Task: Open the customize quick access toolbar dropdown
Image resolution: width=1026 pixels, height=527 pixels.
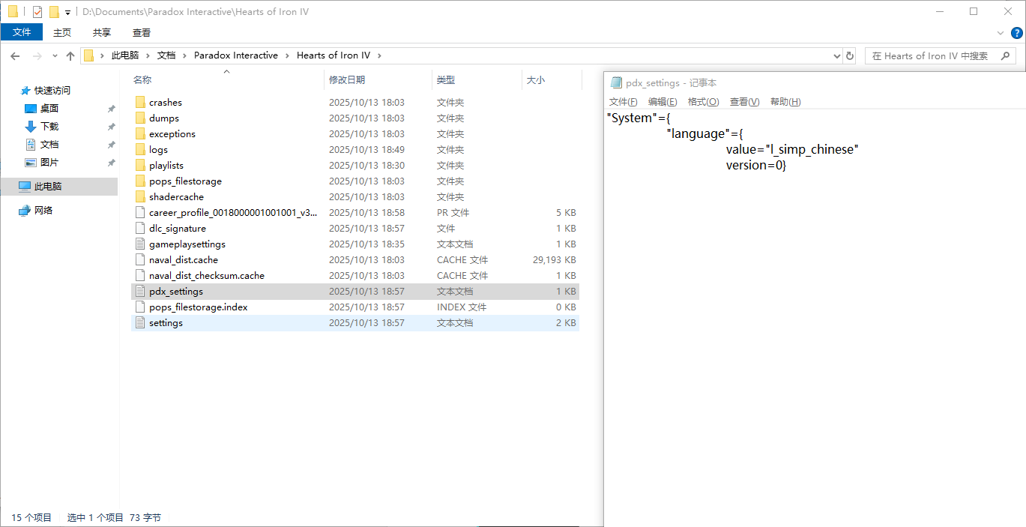Action: point(67,13)
